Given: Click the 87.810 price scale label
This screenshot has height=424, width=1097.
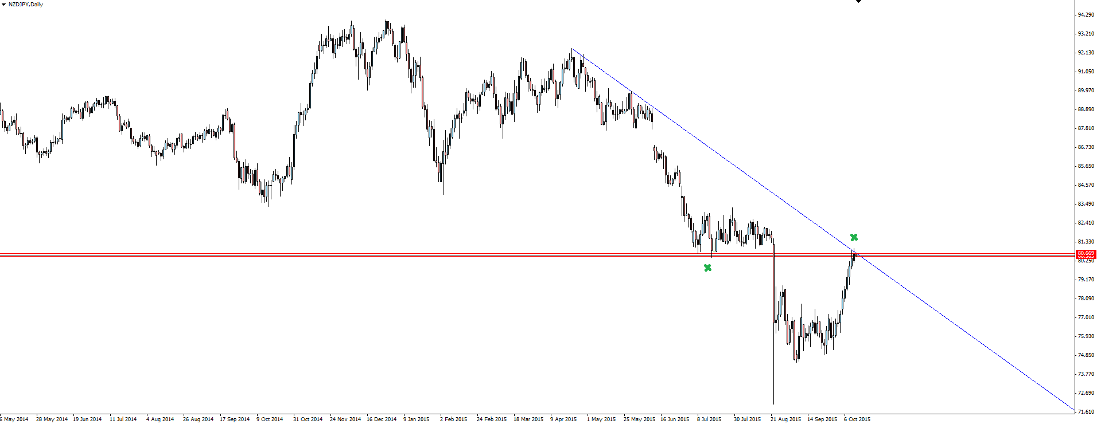Looking at the screenshot, I should point(1086,128).
